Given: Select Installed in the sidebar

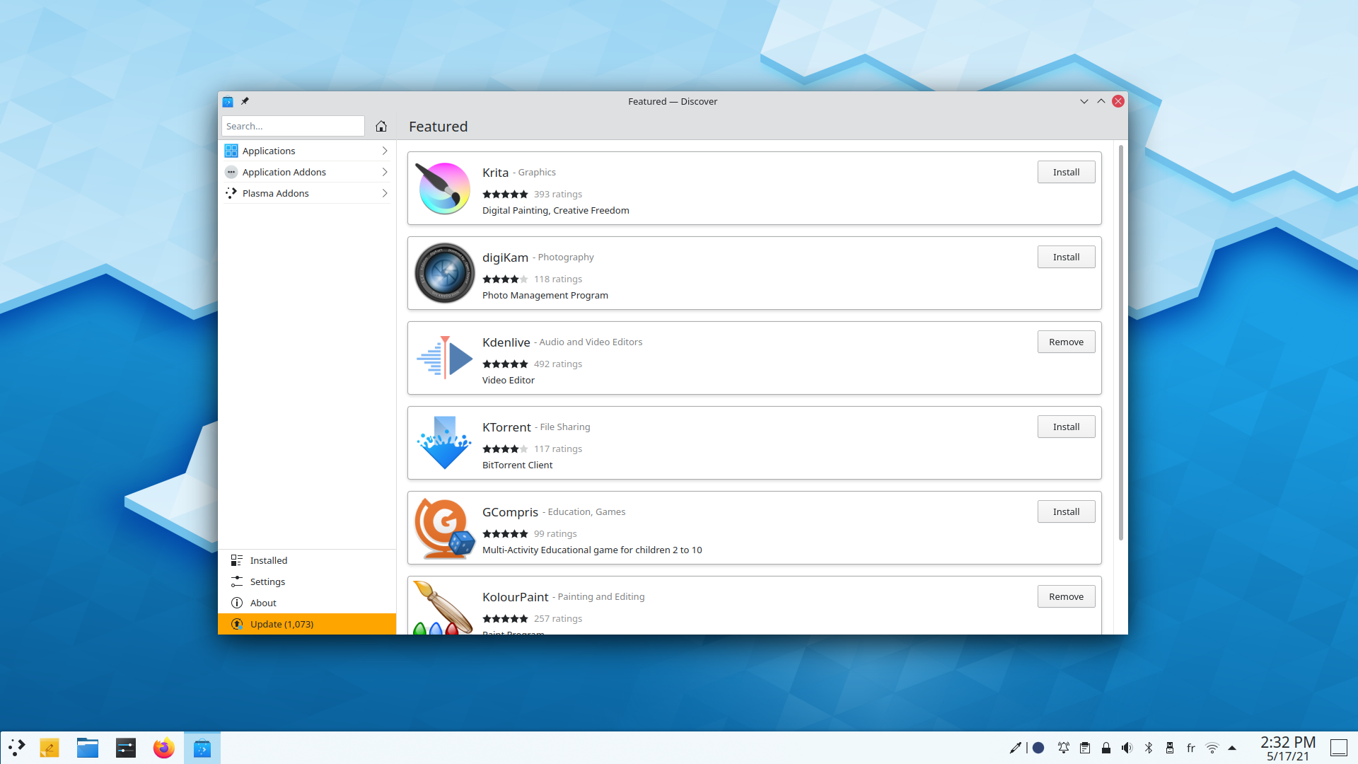Looking at the screenshot, I should (307, 560).
